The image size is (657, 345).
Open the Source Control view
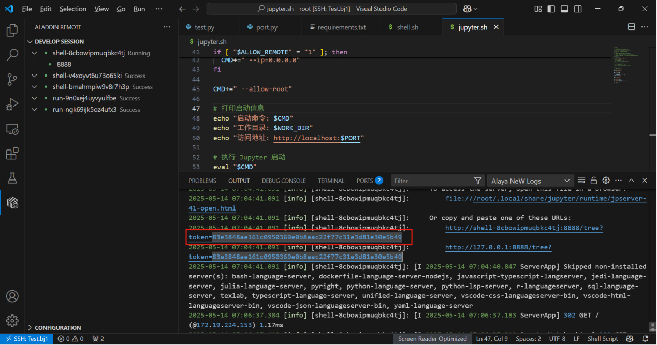tap(12, 79)
